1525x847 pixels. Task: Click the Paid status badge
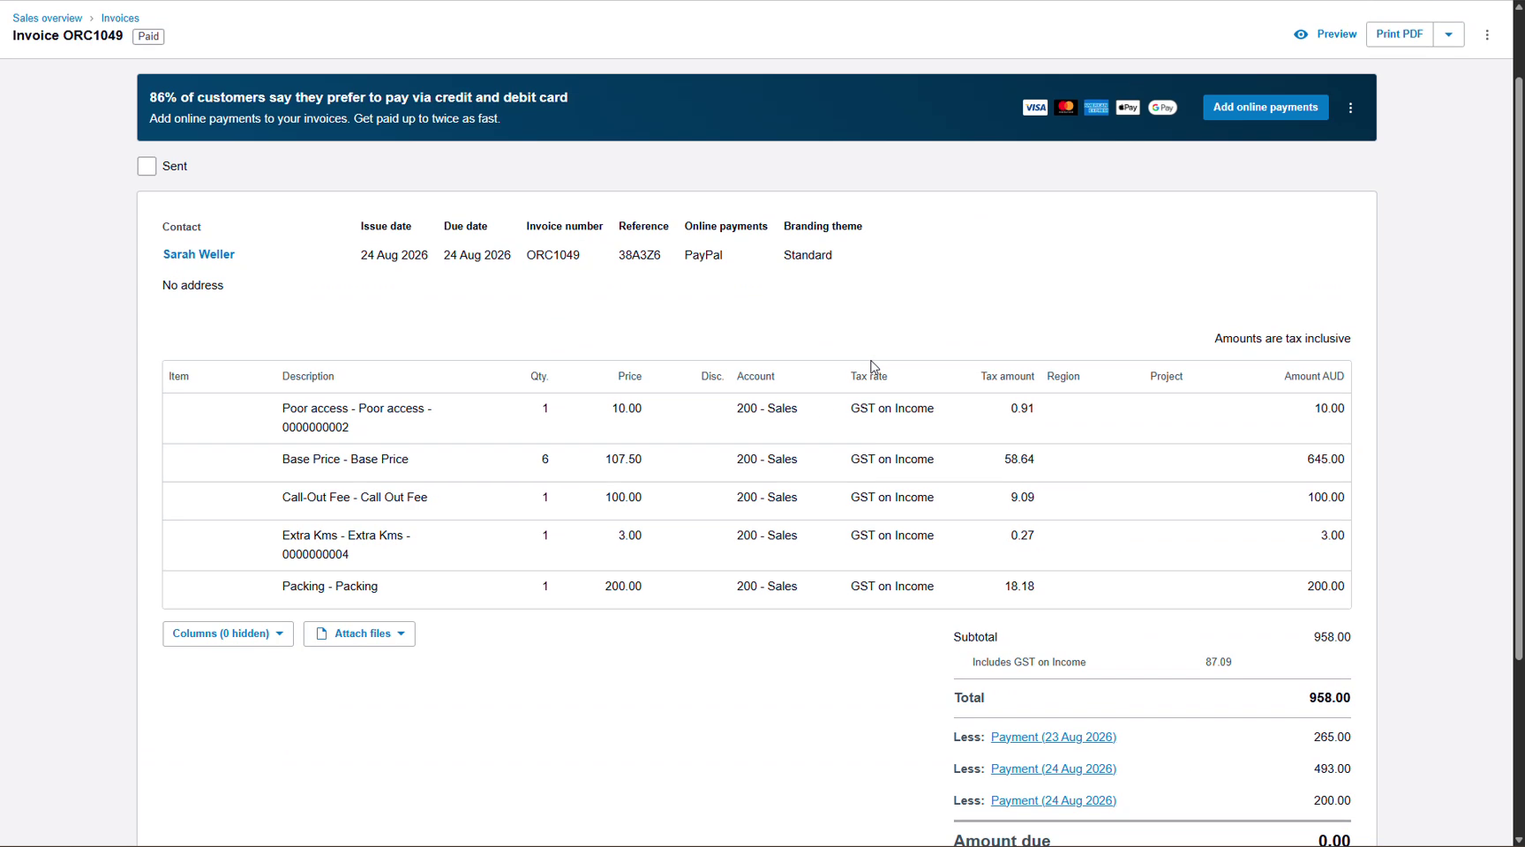(x=148, y=36)
